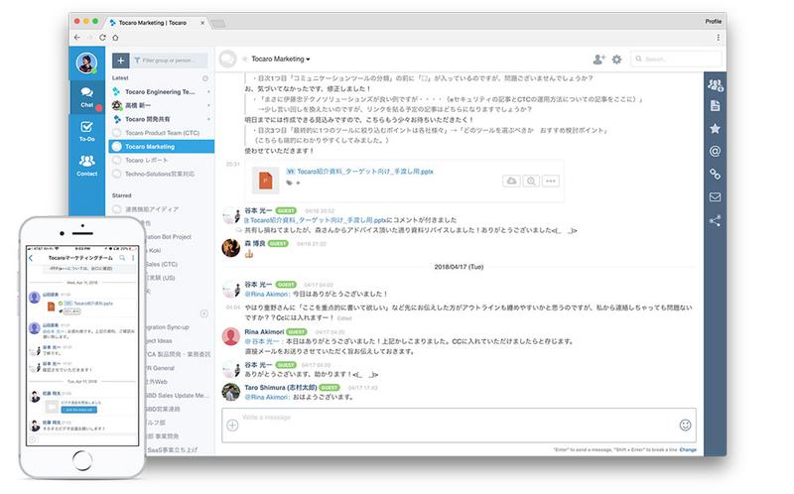
Task: Click the thumbs-up reaction from 森 博良
Action: (249, 254)
